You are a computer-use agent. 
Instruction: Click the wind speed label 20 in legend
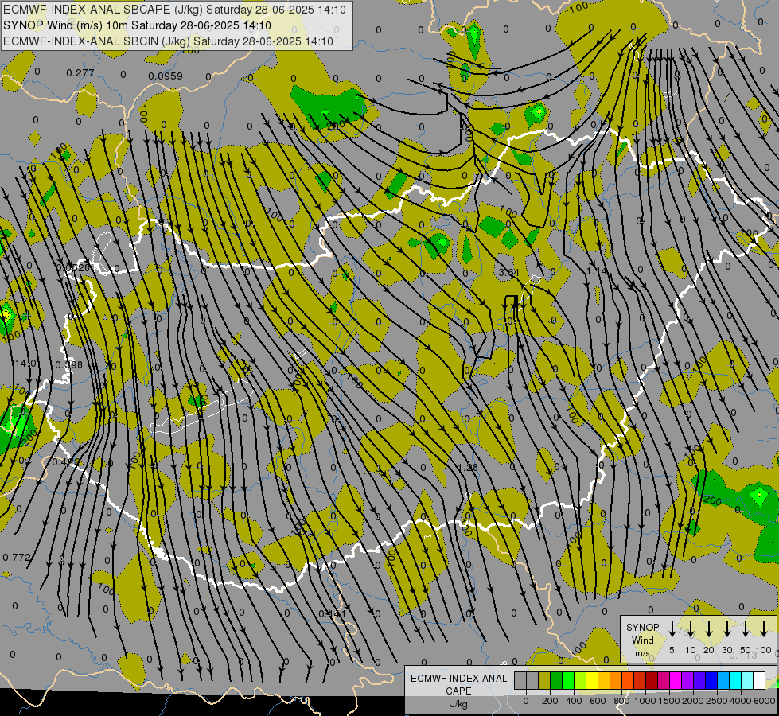tap(709, 650)
